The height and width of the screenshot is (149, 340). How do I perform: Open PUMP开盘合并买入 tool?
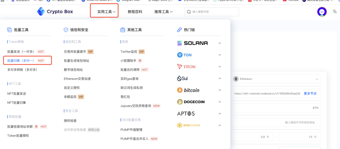(x=134, y=139)
